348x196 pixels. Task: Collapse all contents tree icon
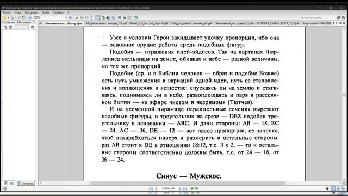click(x=10, y=27)
